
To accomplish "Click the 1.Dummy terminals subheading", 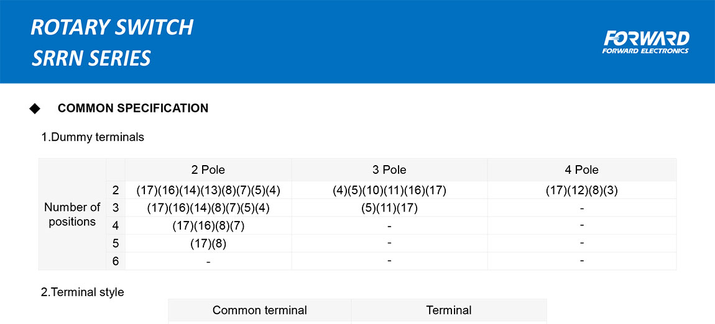I will tap(93, 137).
